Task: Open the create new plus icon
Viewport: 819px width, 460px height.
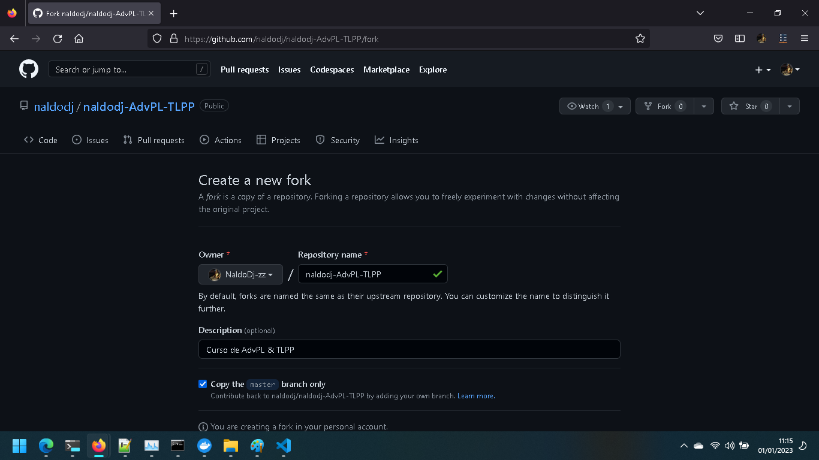Action: [x=758, y=69]
